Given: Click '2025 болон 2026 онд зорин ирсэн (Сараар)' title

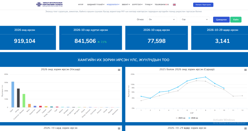Looking at the screenshot, I should (187, 69).
